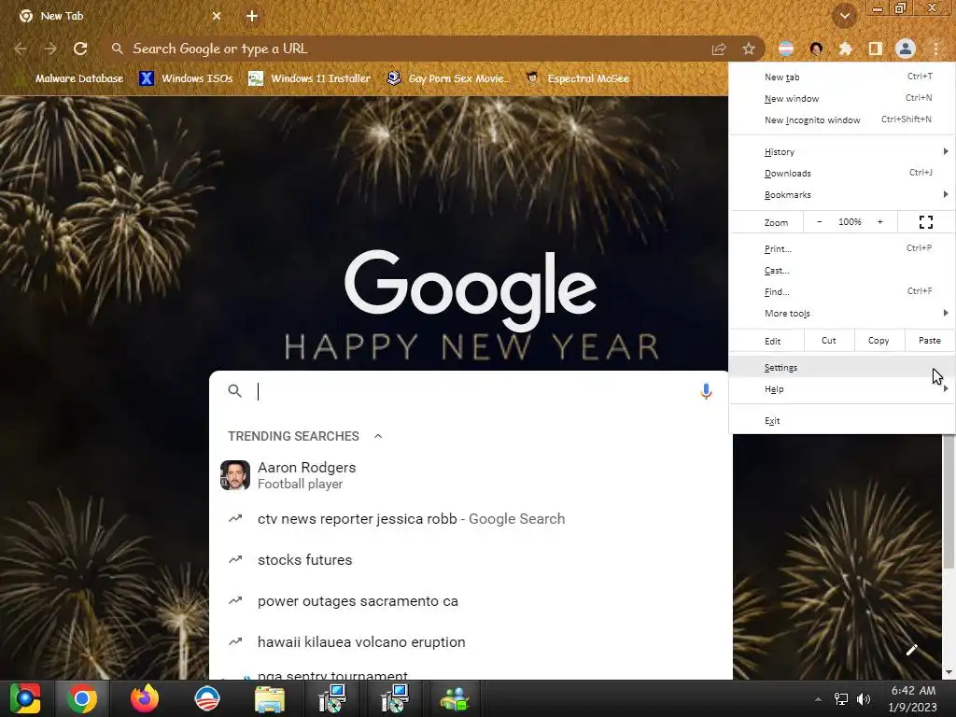
Task: Click the striped flag extension icon
Action: coord(786,49)
